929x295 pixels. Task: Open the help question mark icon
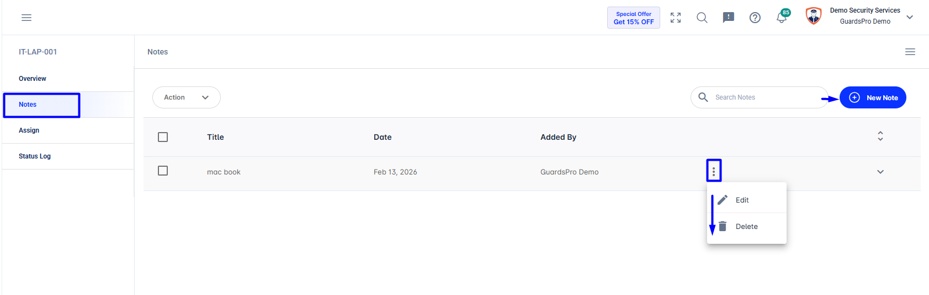(755, 18)
